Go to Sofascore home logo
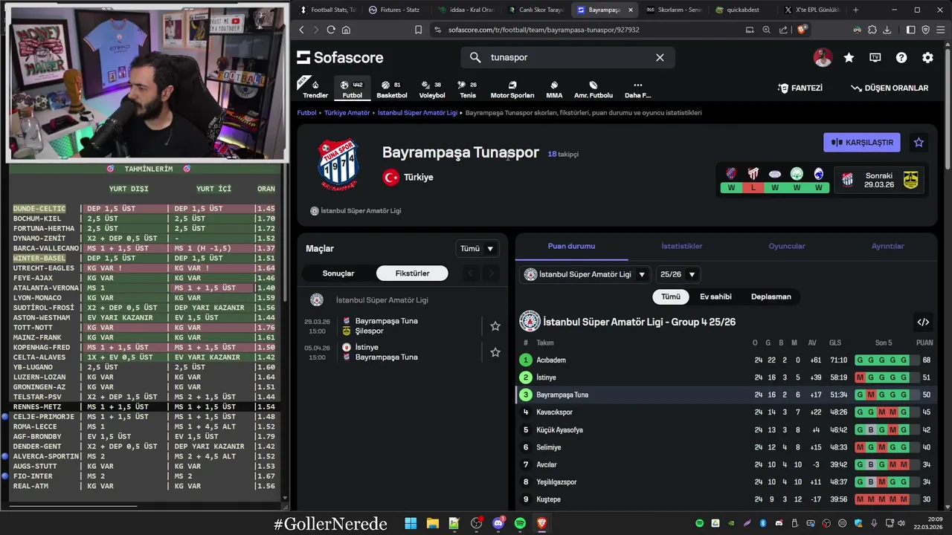 (x=340, y=57)
